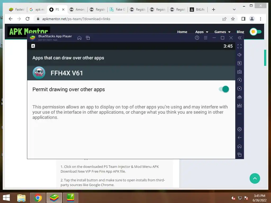Screen dimensions: 271x203
Task: Click Apps that can draw over other apps header
Action: tap(68, 58)
